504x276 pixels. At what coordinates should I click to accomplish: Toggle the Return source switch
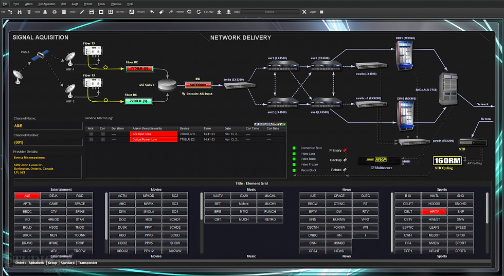(x=345, y=170)
